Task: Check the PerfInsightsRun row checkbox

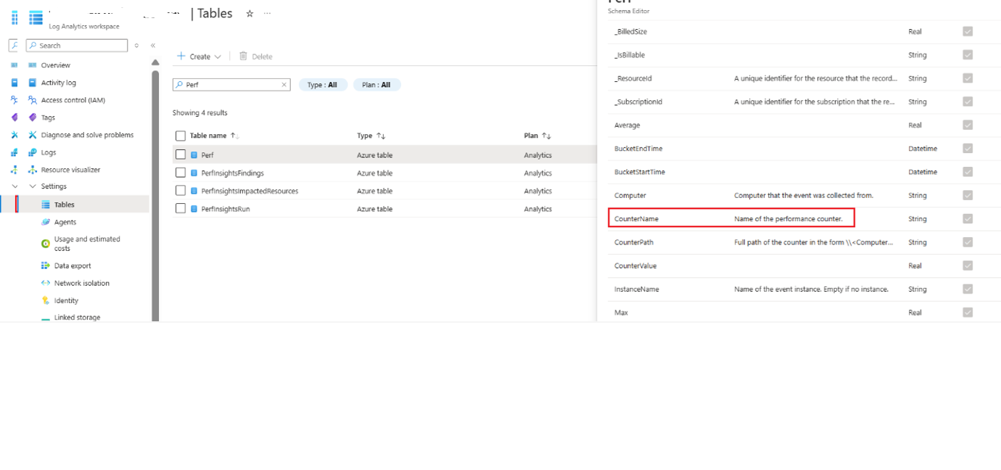Action: pos(181,209)
